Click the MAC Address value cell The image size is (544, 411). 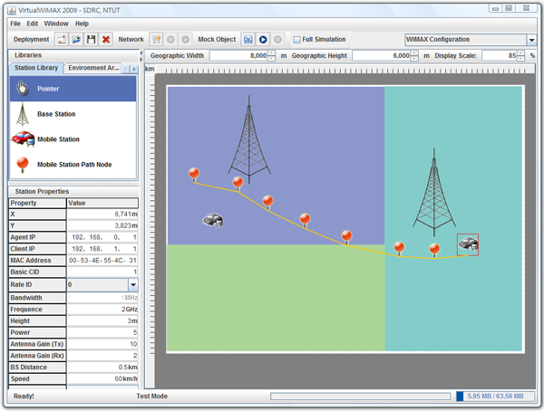[102, 261]
